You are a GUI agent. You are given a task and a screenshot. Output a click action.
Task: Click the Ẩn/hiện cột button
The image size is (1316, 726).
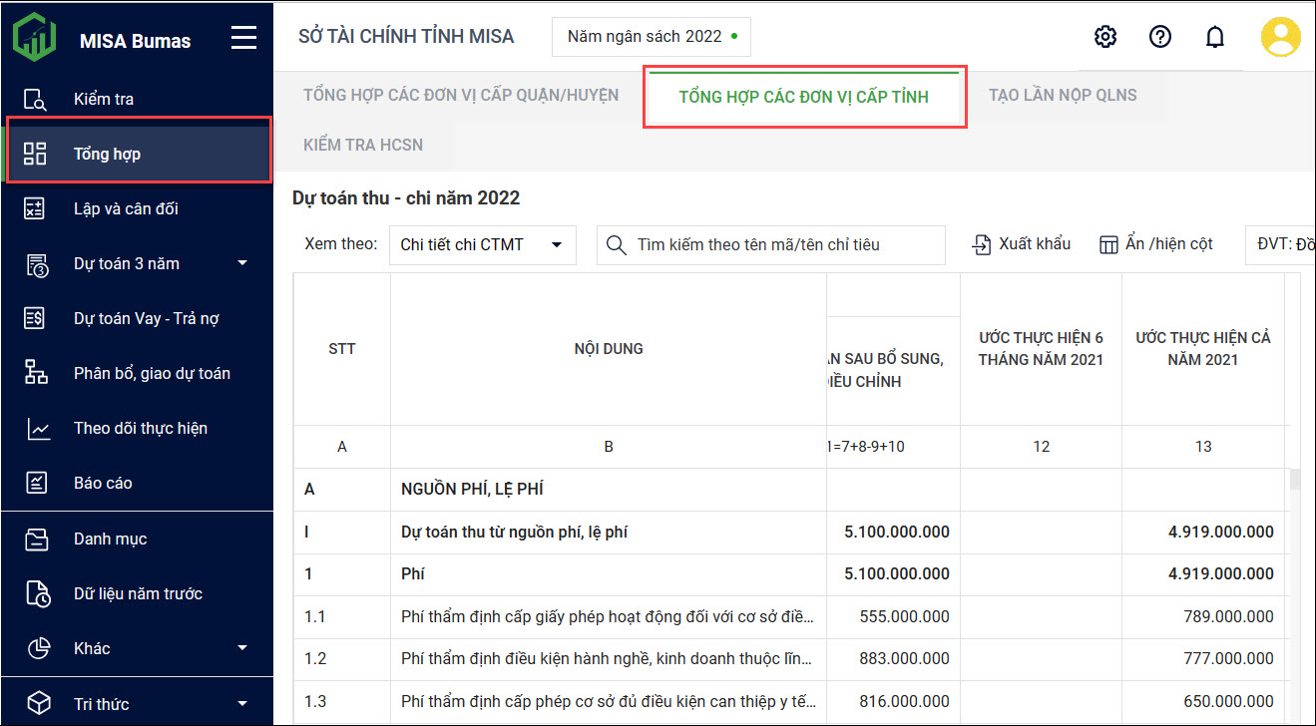coord(1155,244)
